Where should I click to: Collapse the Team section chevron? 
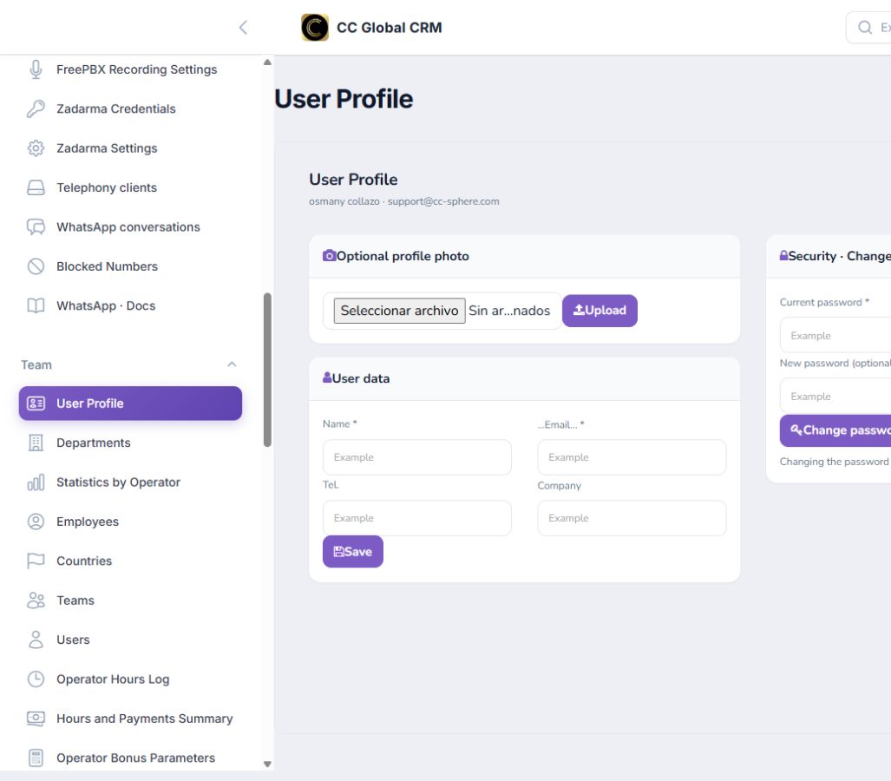pos(232,364)
